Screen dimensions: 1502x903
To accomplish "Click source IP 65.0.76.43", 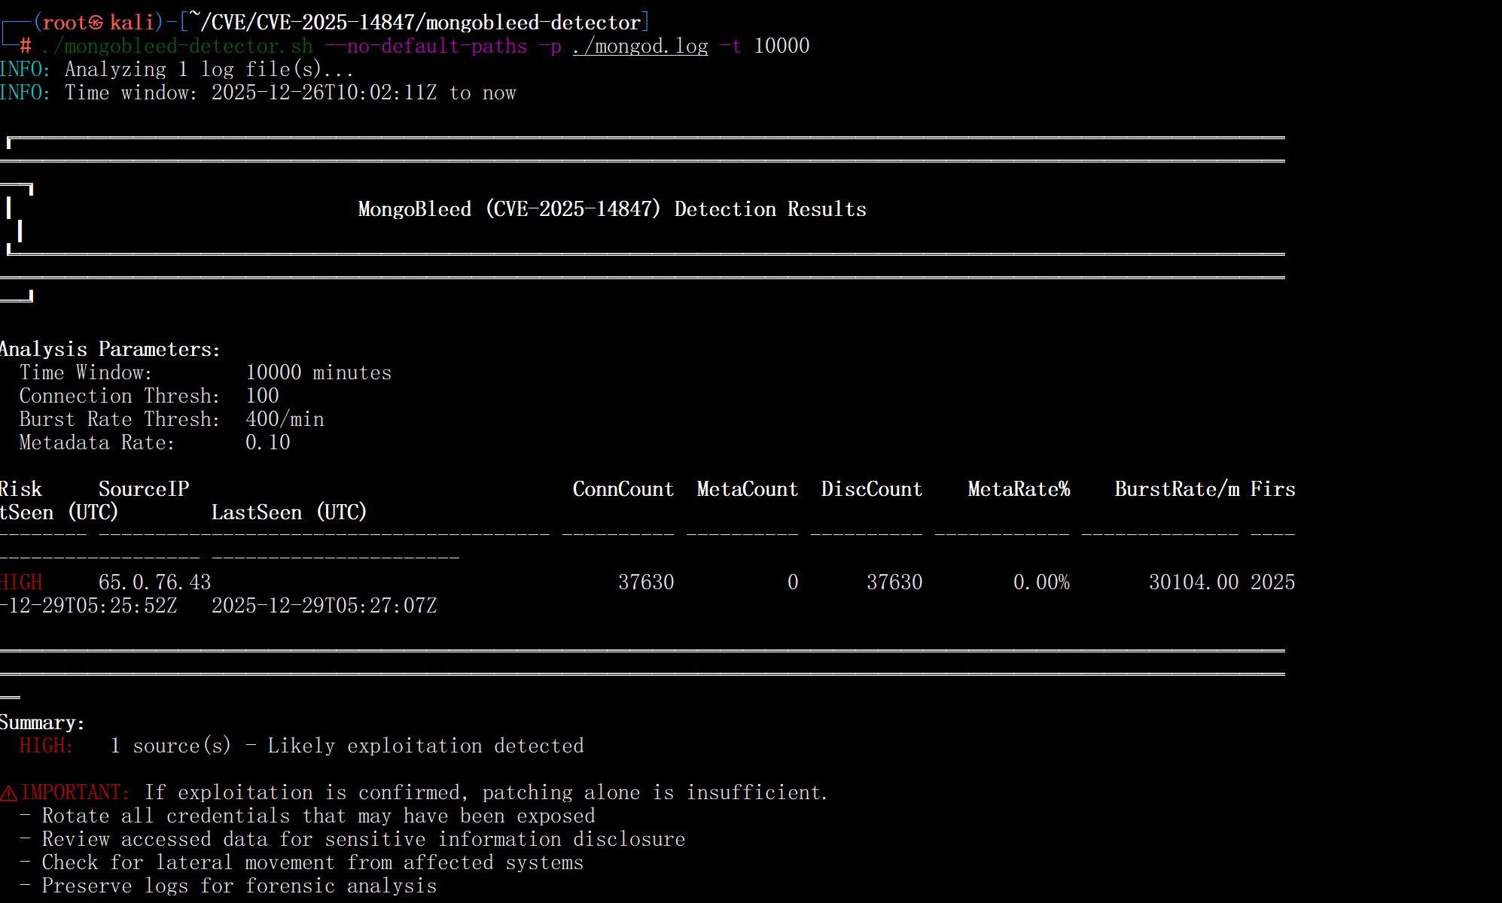I will pos(154,582).
